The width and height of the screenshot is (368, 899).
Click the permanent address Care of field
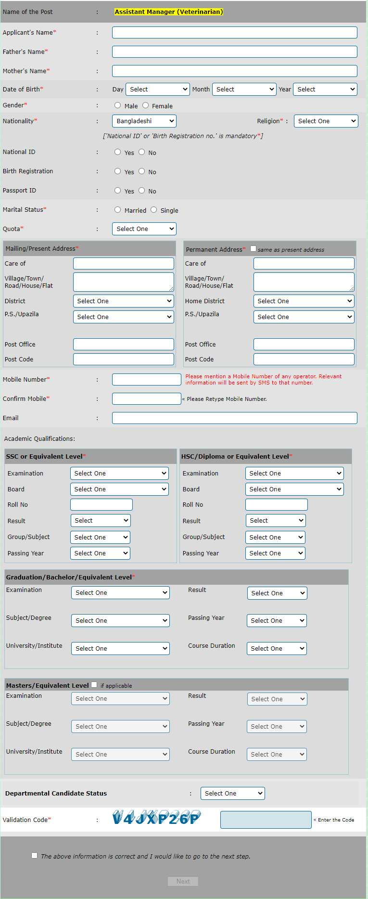[x=304, y=264]
